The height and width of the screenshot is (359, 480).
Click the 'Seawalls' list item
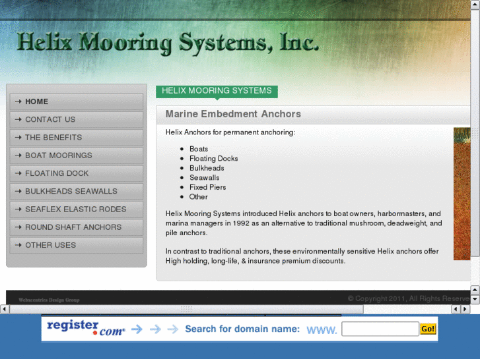pos(205,178)
